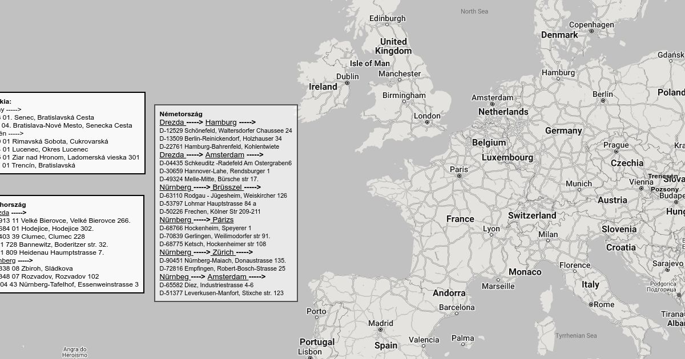
Task: Click the Nürnberg-Tafelhof, Essenweinstrasse 3 line
Action: pyautogui.click(x=69, y=284)
